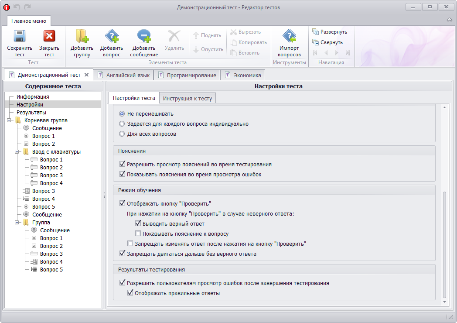This screenshot has height=323, width=457.
Task: Uncheck the Выводить верный ответ checkbox
Action: 138,223
